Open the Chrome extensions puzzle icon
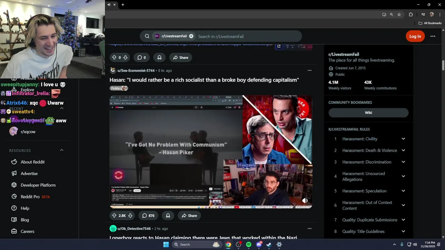This screenshot has width=445, height=250. point(411,15)
